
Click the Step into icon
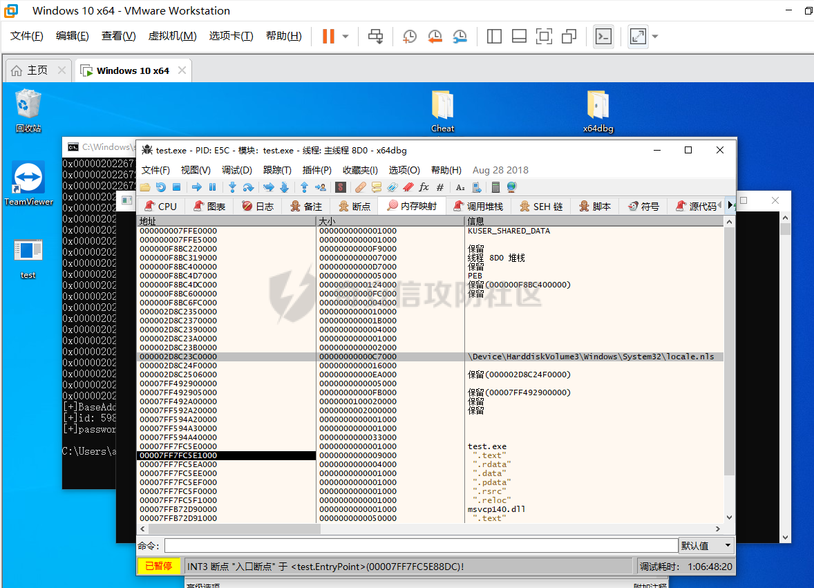232,187
